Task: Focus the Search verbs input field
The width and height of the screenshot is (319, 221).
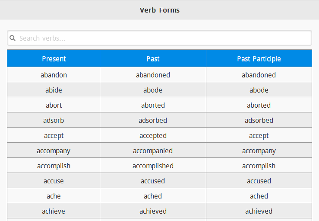Action: [x=160, y=38]
